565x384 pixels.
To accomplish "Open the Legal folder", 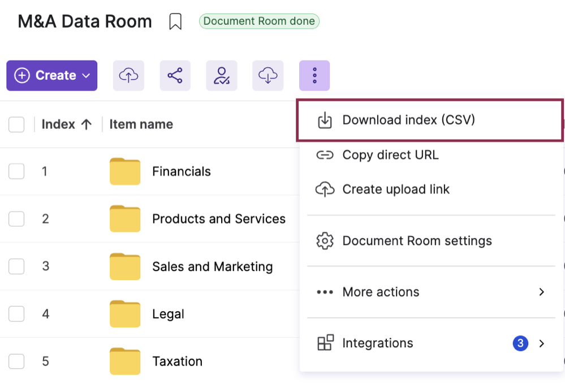I will tap(168, 314).
